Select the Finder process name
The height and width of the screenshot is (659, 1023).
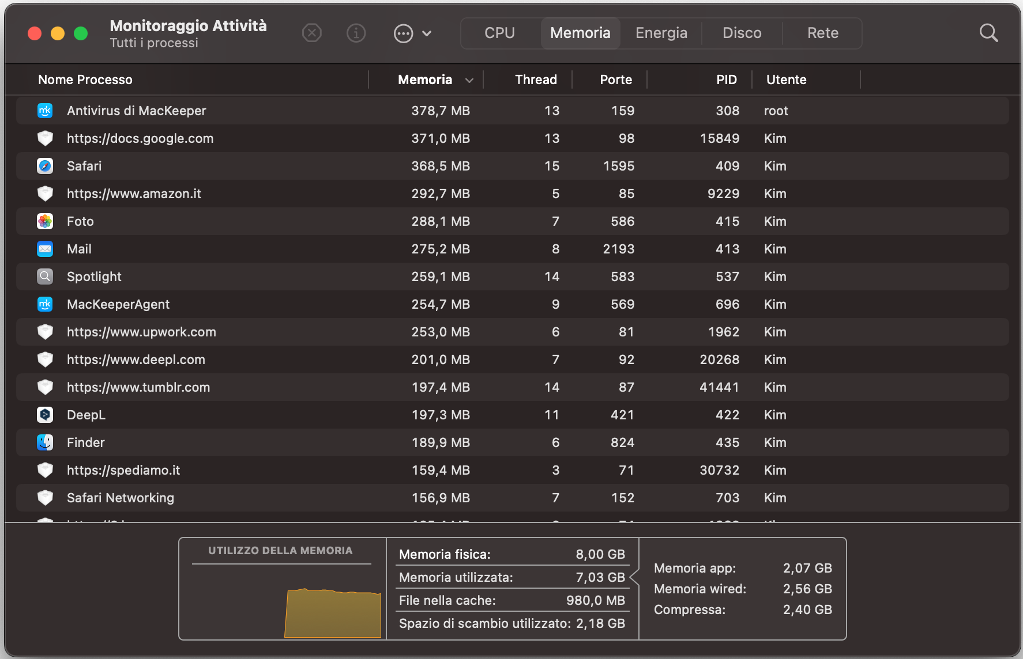(86, 442)
